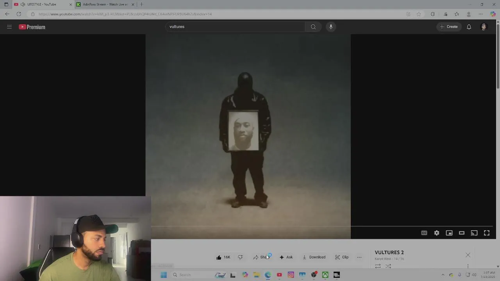Open Instagram from taskbar
The width and height of the screenshot is (500, 281).
291,275
